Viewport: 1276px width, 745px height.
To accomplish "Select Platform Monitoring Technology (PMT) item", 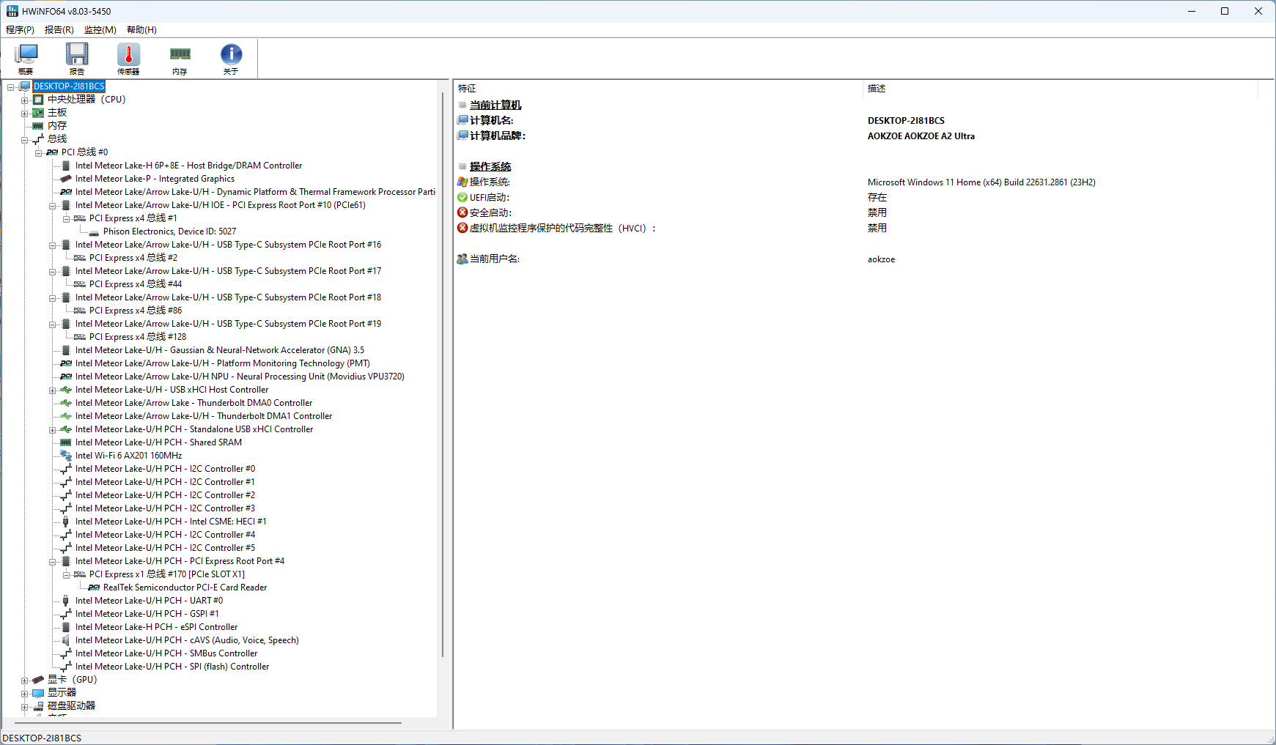I will [x=222, y=363].
